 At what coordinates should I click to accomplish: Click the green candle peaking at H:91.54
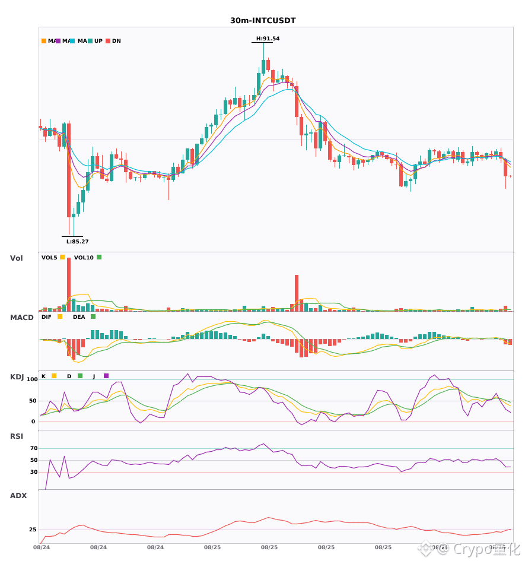[x=263, y=66]
